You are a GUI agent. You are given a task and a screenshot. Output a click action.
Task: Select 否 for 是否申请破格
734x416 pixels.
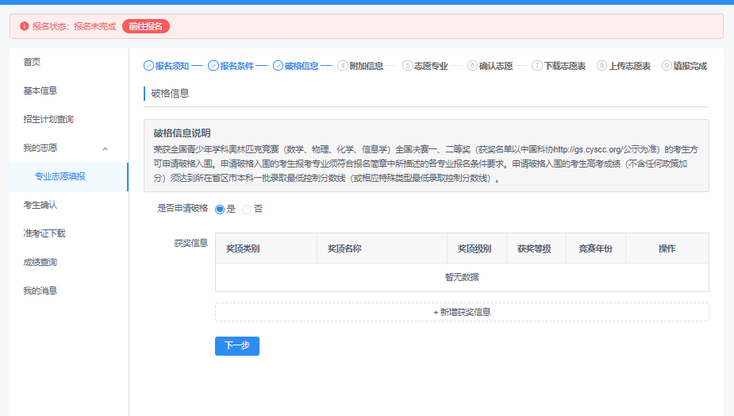point(247,210)
